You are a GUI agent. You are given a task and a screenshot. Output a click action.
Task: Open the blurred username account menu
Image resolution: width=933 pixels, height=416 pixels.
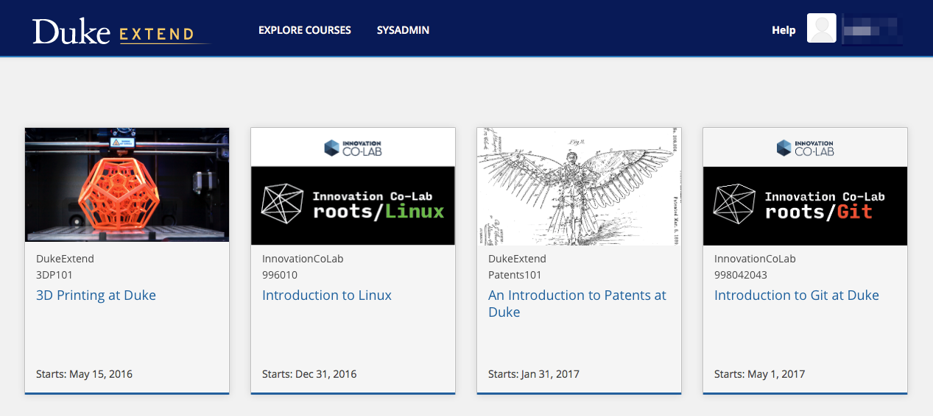click(x=872, y=30)
